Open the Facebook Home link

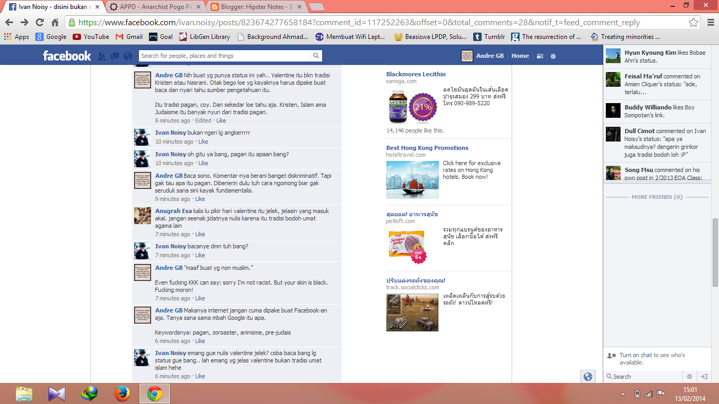tap(520, 56)
